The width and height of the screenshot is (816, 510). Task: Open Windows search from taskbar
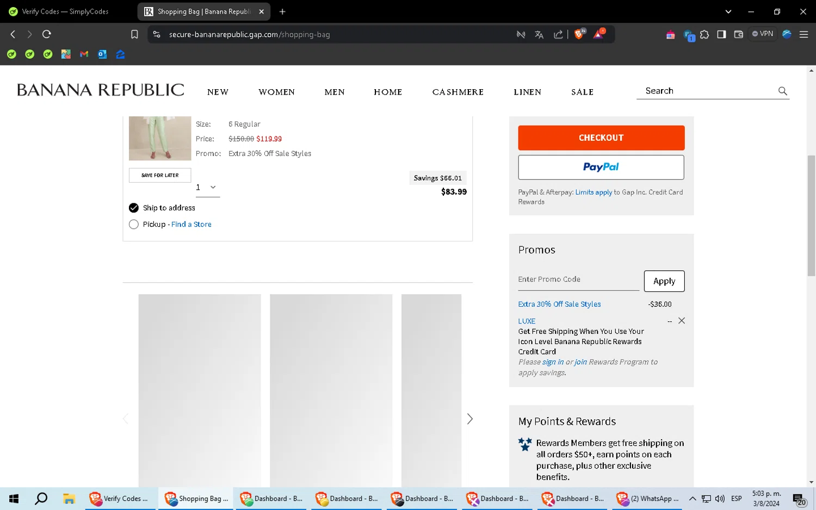(41, 499)
